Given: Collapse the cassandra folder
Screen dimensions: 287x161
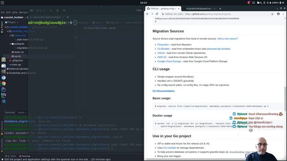Looking at the screenshot, I should pos(10,35).
